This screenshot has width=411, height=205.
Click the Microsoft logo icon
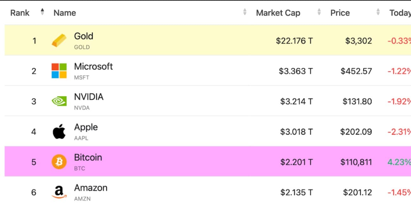(x=59, y=71)
